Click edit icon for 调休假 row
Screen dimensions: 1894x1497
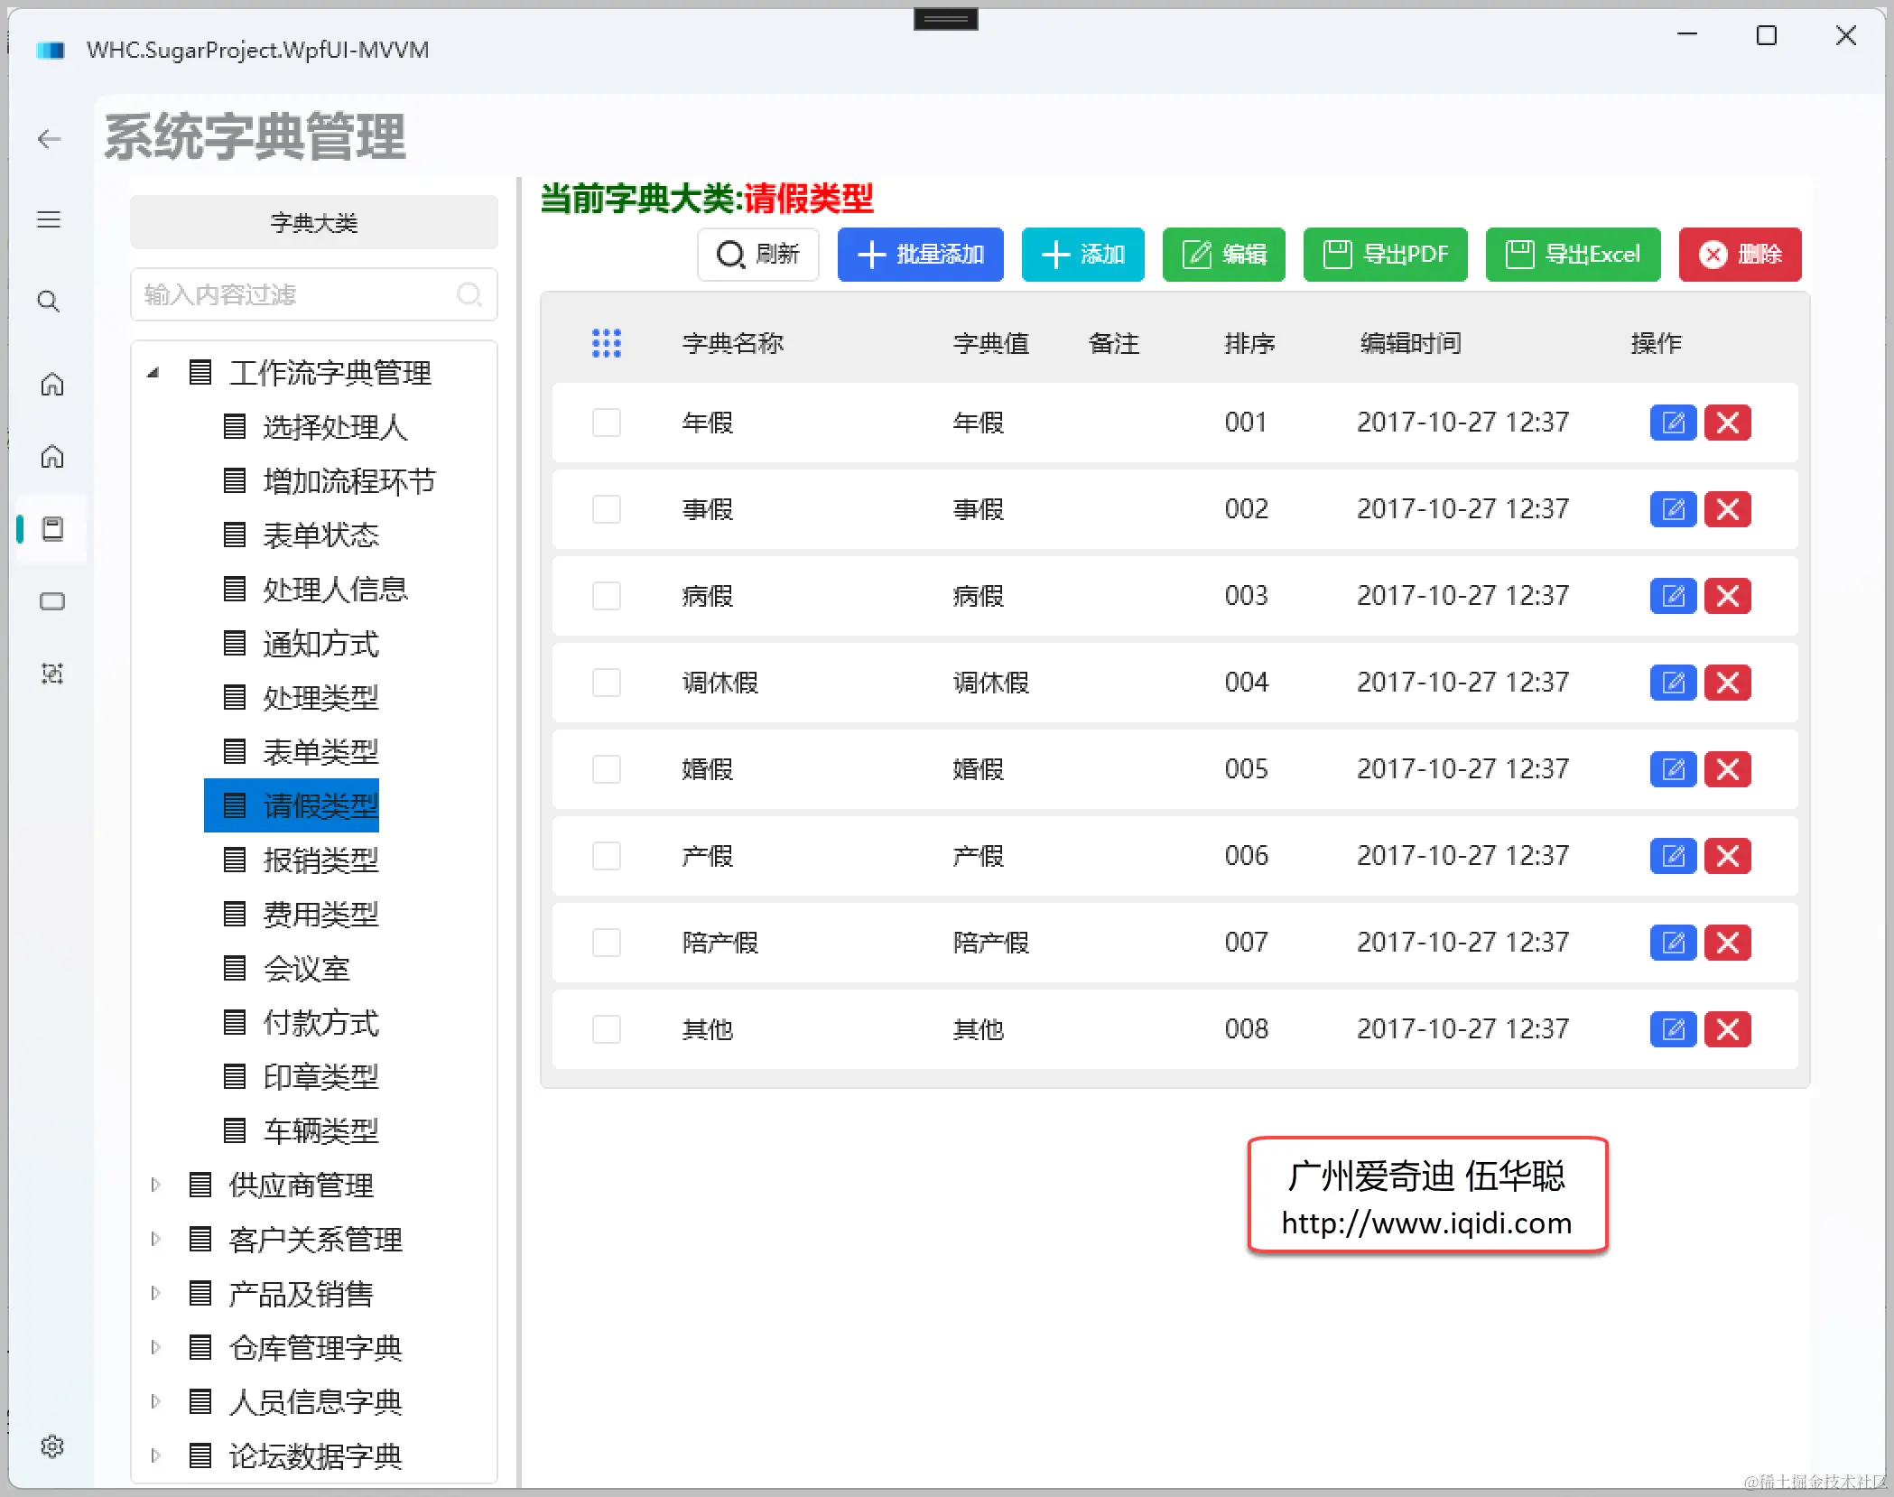[x=1674, y=683]
